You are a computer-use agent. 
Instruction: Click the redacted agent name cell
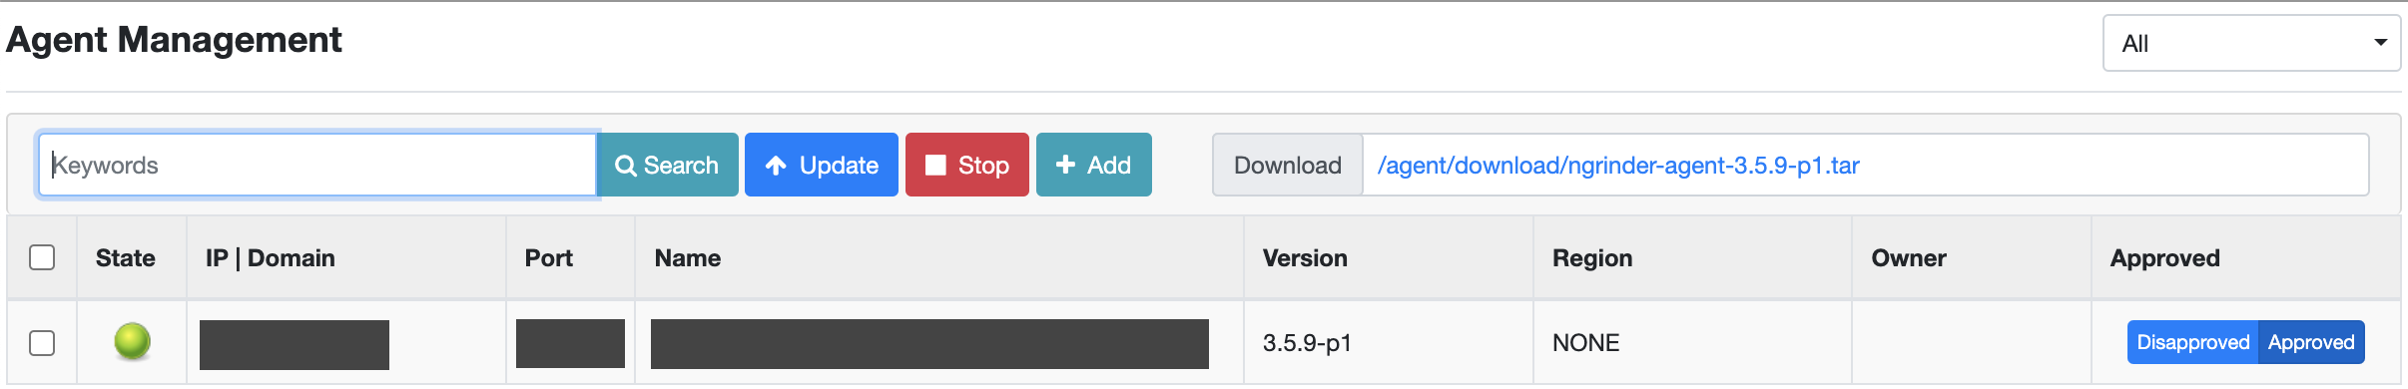click(929, 344)
